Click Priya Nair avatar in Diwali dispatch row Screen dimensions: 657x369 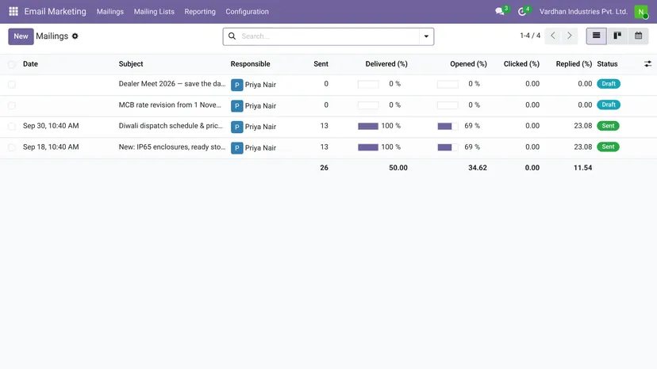236,127
